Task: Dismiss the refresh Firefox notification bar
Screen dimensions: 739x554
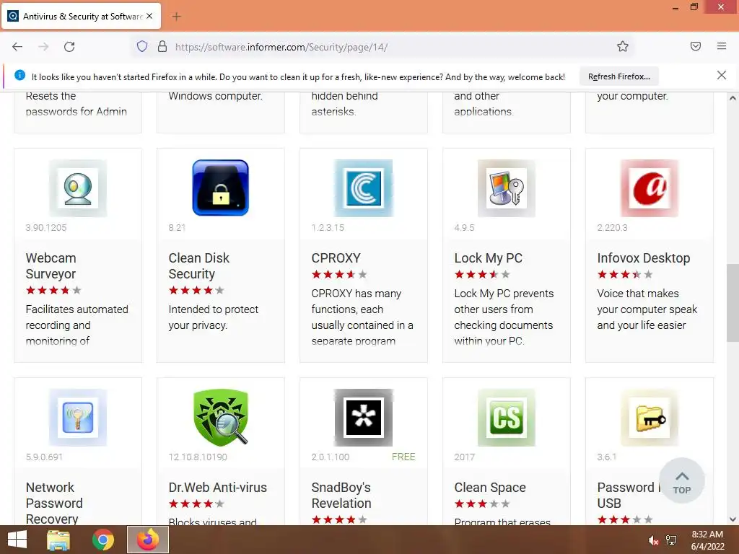Action: point(722,75)
